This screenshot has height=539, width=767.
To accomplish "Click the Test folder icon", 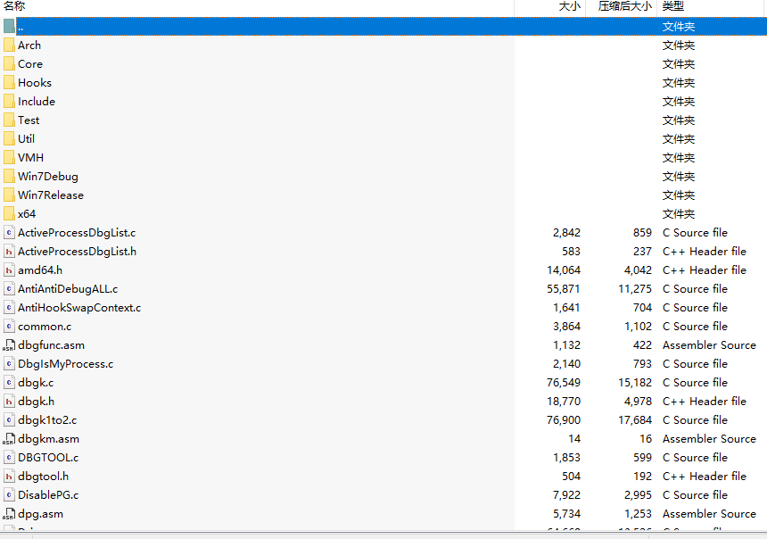I will [x=9, y=120].
